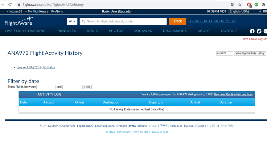267x147 pixels.
Task: Open the red ad-blocker extension icon
Action: 249,5
